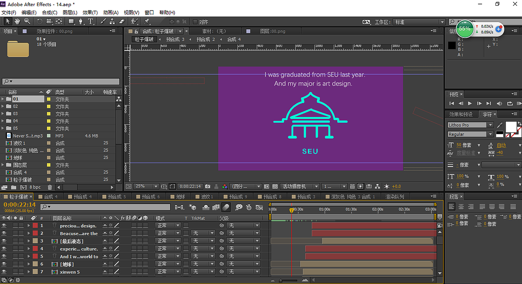Expand folder 03 in project panel

(3, 114)
